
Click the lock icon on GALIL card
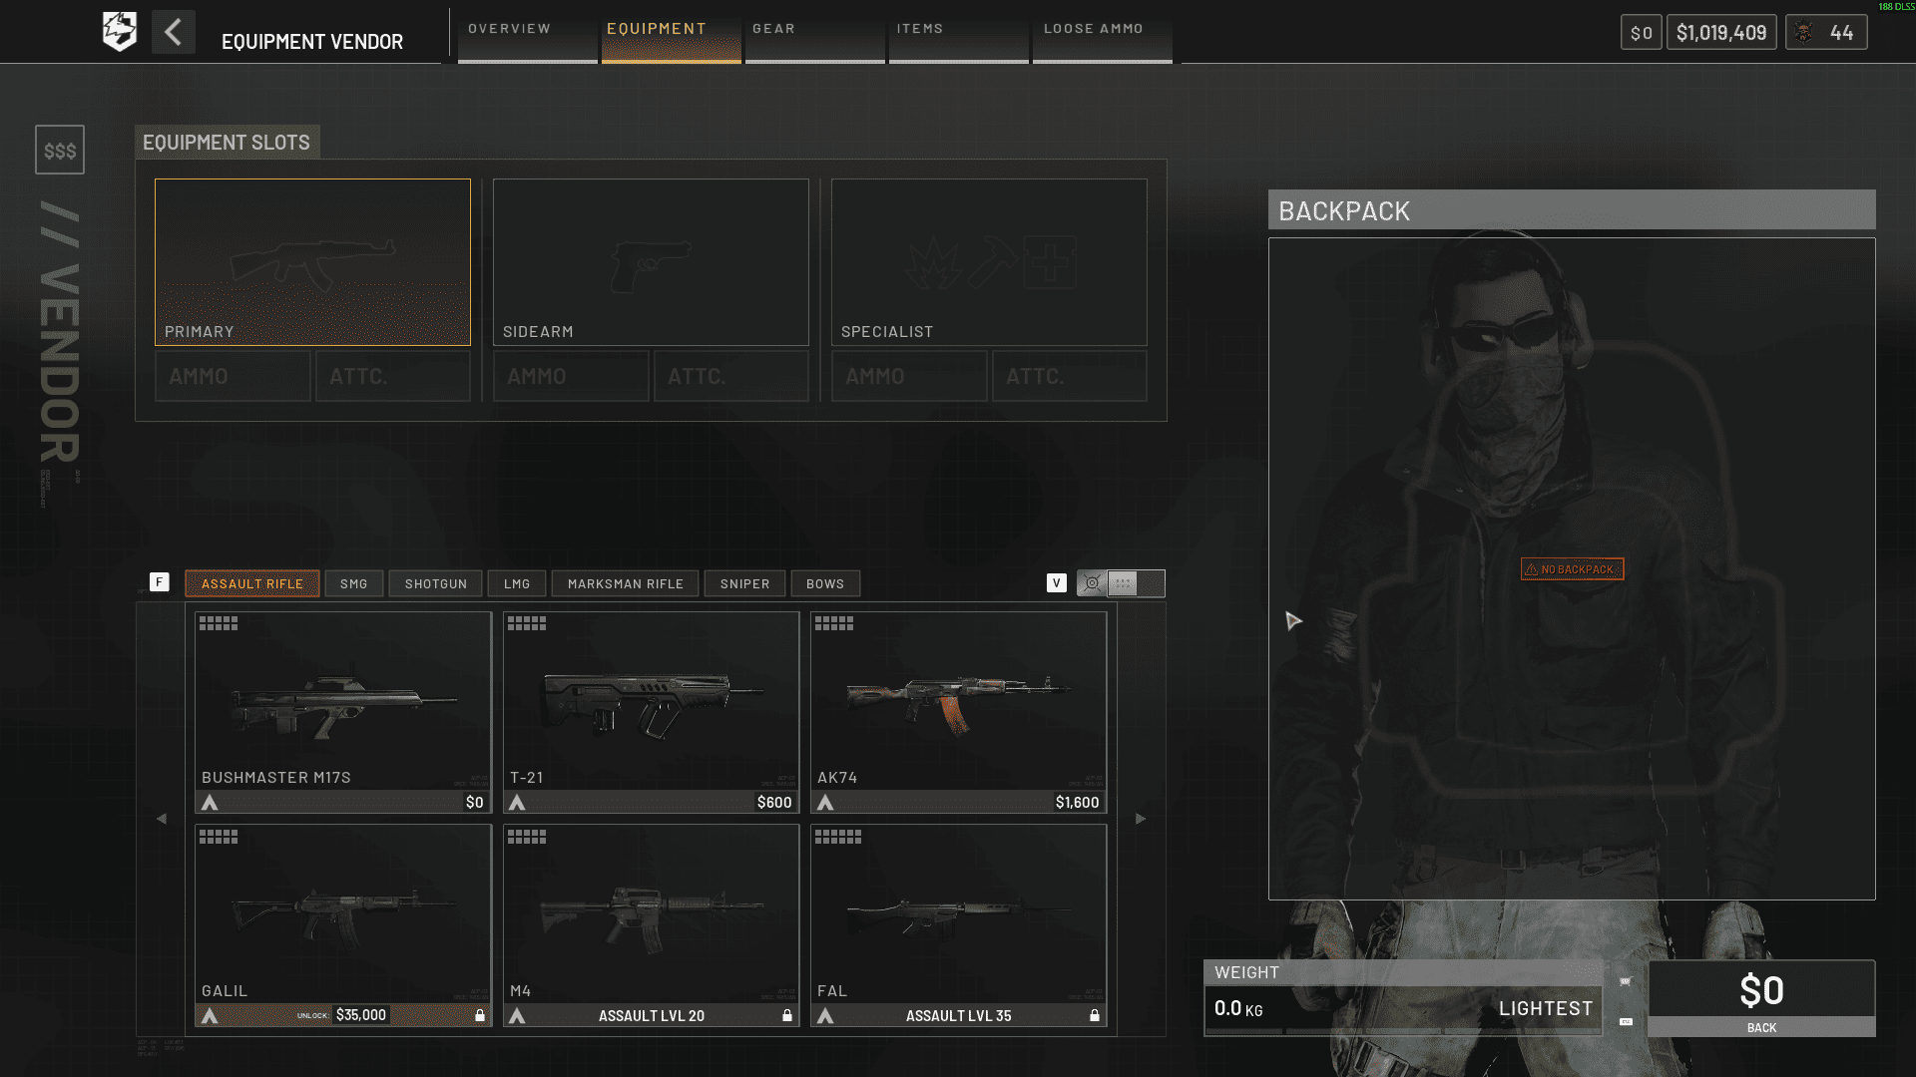tap(480, 1015)
